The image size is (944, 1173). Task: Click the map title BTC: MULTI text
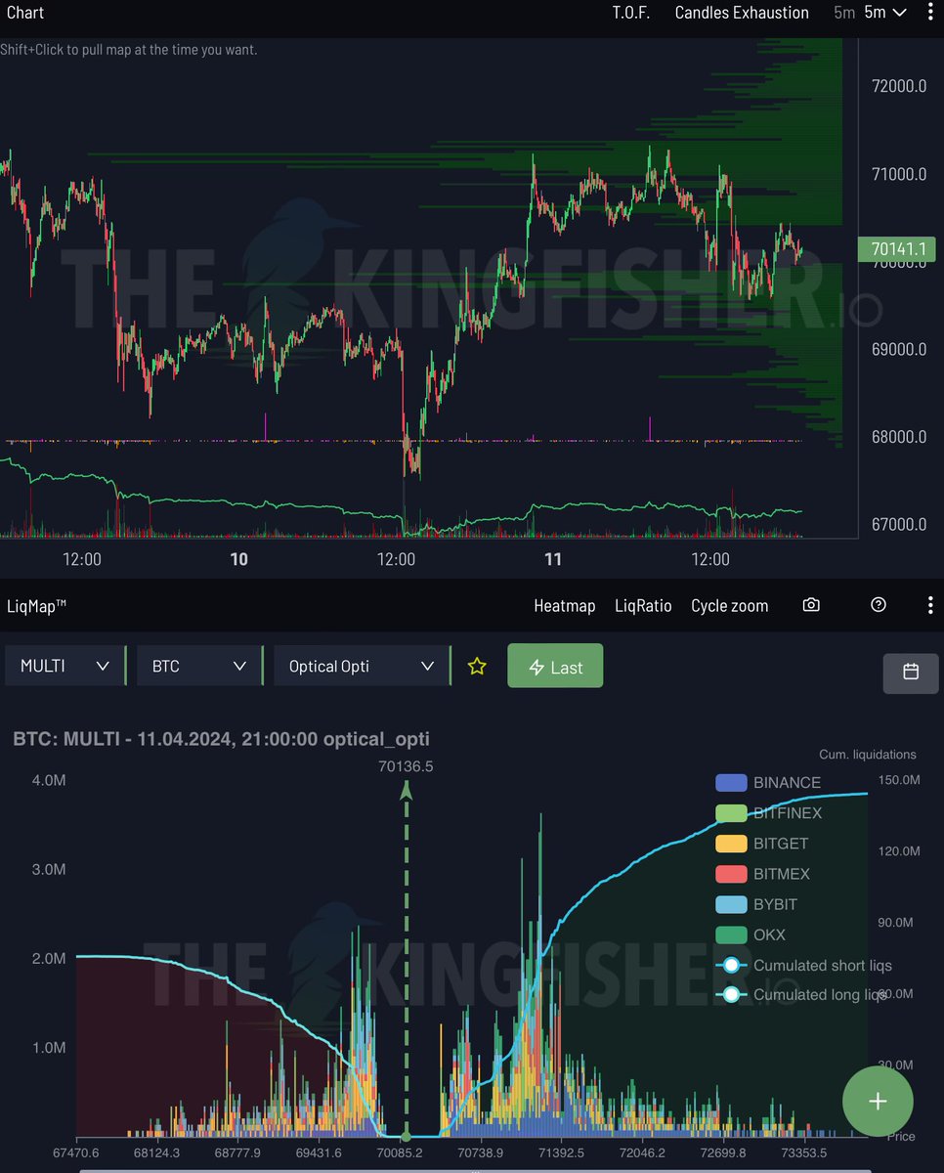point(221,739)
